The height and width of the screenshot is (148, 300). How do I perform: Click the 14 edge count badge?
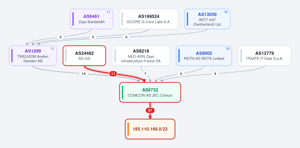click(84, 74)
